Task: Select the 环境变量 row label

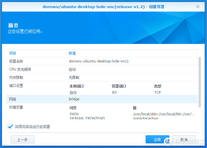Action: (16, 107)
